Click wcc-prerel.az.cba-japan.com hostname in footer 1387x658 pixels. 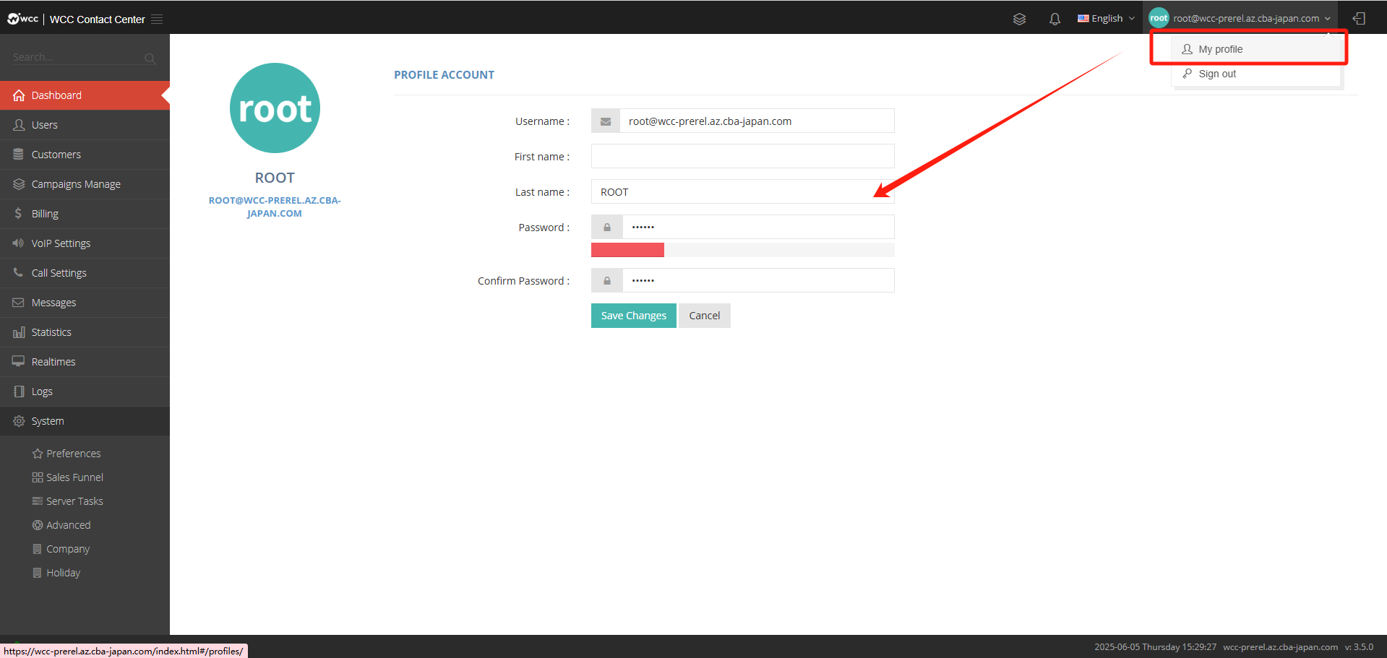(1280, 647)
